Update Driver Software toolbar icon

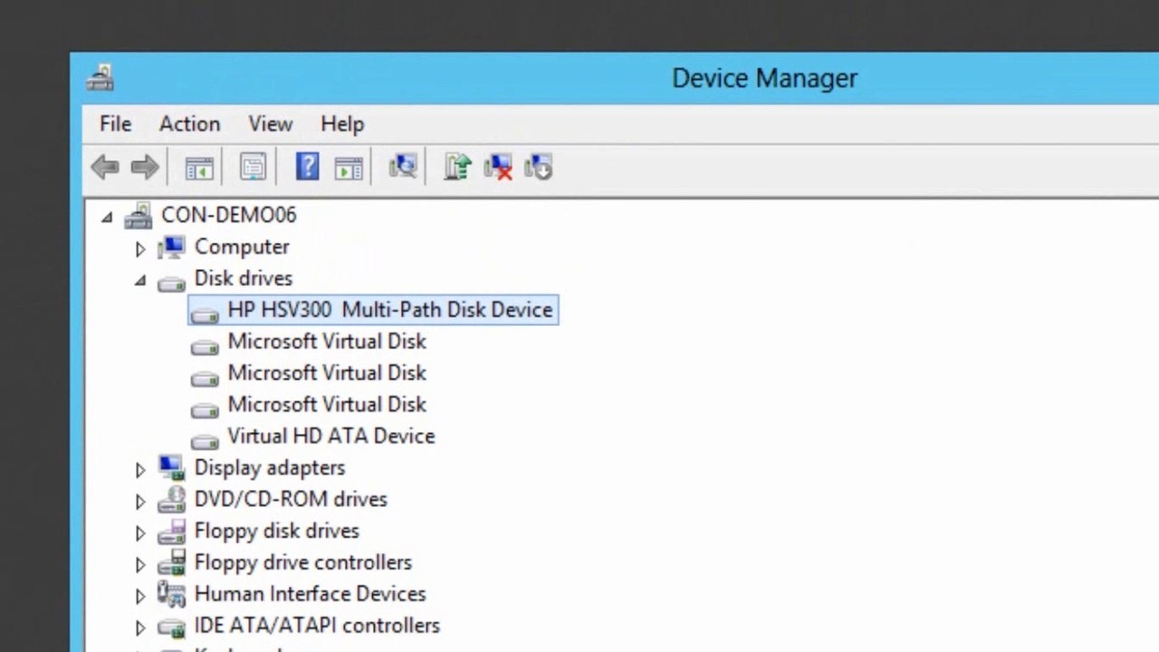[x=457, y=167]
